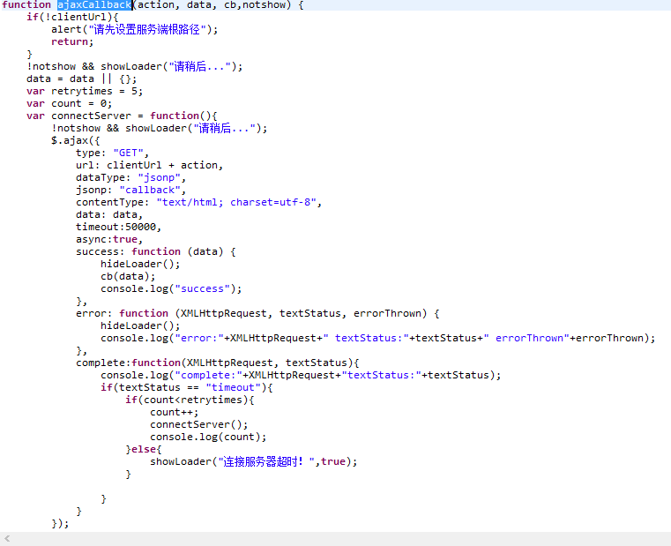Click 'success: function (data) {' line
Image resolution: width=671 pixels, height=546 pixels.
[x=156, y=251]
